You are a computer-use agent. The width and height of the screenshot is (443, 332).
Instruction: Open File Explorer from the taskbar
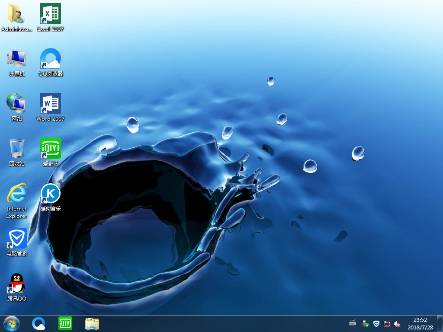coord(92,323)
